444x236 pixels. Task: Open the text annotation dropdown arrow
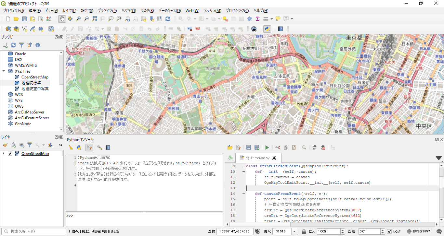click(x=292, y=19)
